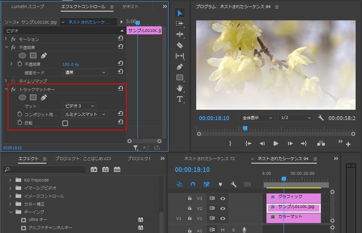Reset the モーション effect
This screenshot has height=233, width=362.
tap(120, 38)
